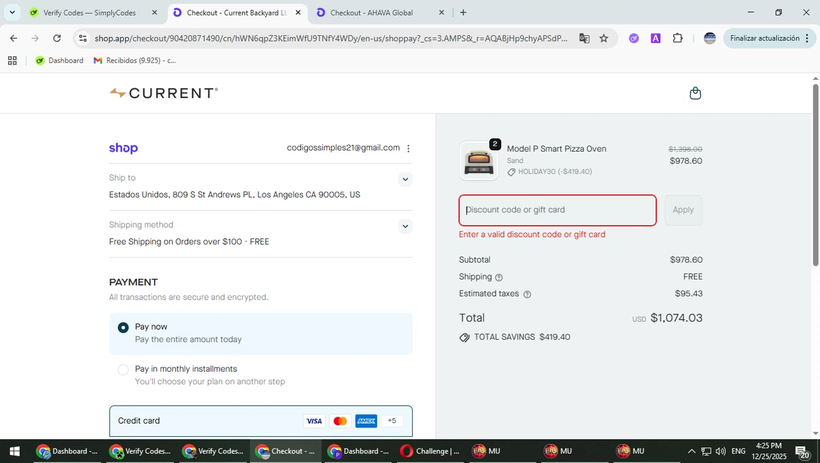Image resolution: width=820 pixels, height=463 pixels.
Task: Expand the Shipping method section
Action: pyautogui.click(x=405, y=226)
